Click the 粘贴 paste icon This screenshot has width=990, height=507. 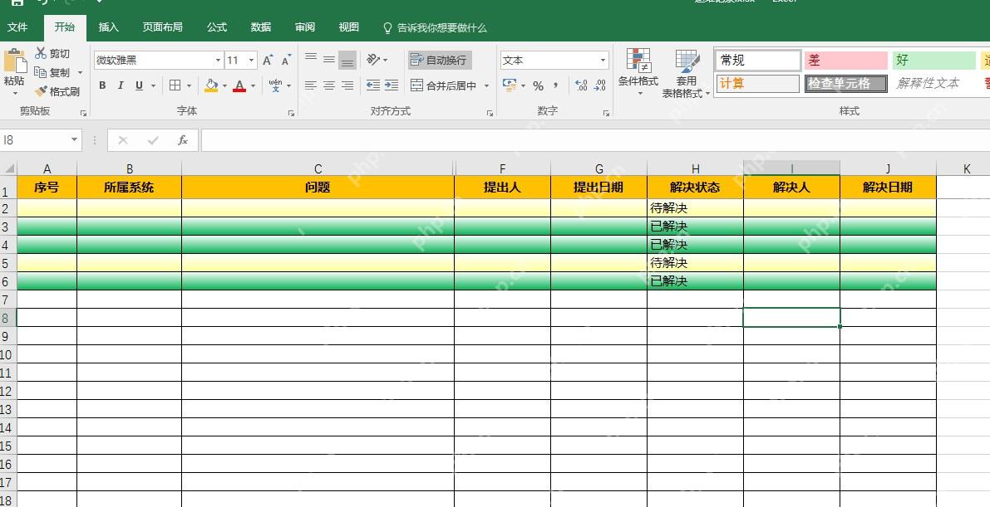[x=14, y=61]
